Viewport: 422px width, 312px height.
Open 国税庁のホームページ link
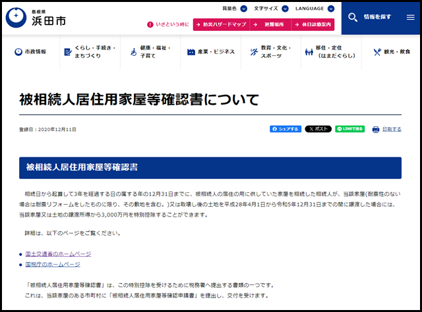coord(53,265)
